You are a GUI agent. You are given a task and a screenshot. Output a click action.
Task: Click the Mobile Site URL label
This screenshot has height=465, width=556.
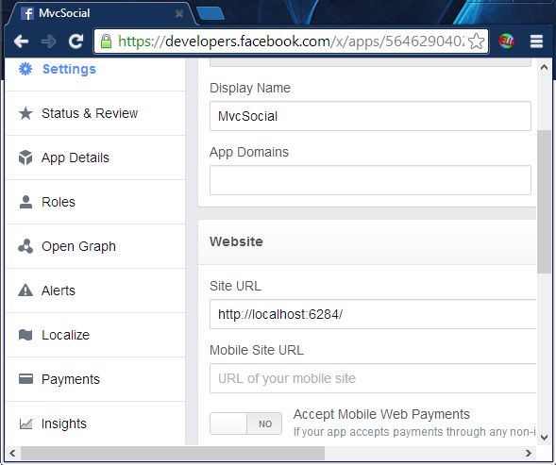pyautogui.click(x=257, y=350)
